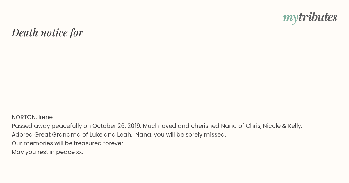349x183 pixels.
Task: Click the "Death notice for" heading
Action: (x=47, y=33)
